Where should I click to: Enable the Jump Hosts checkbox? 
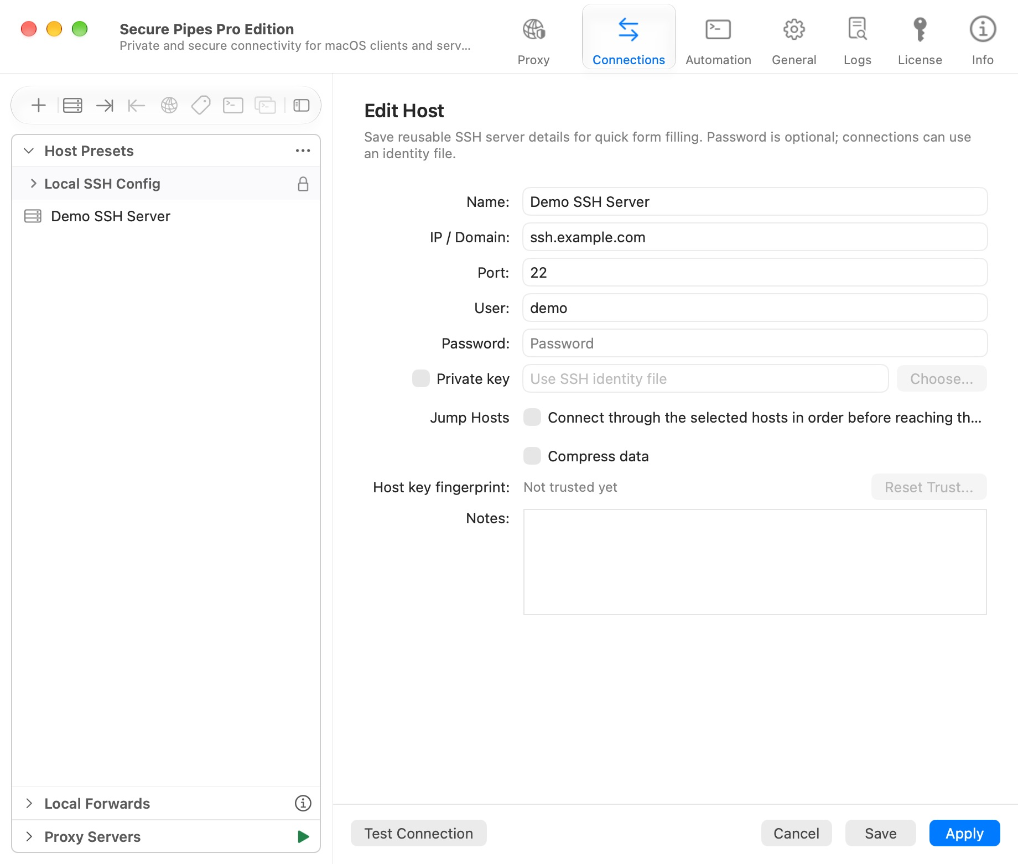pyautogui.click(x=532, y=417)
